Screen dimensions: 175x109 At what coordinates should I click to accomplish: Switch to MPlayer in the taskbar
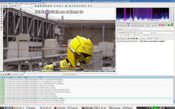129,108
